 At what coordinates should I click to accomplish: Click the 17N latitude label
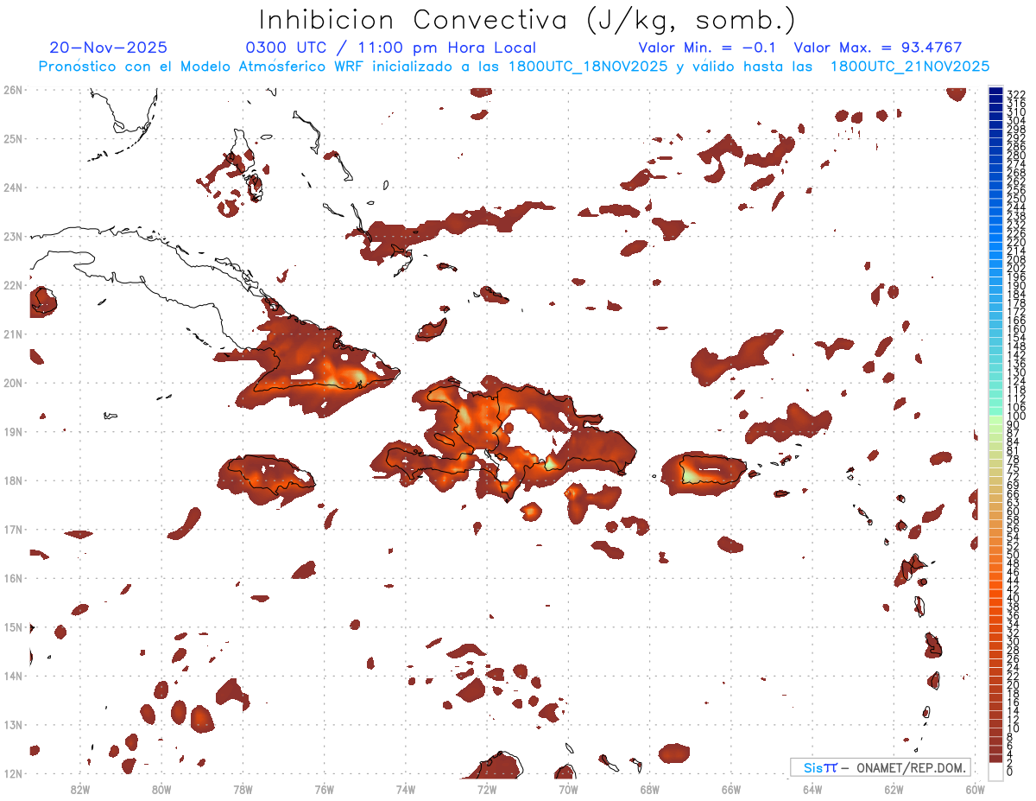coord(13,529)
